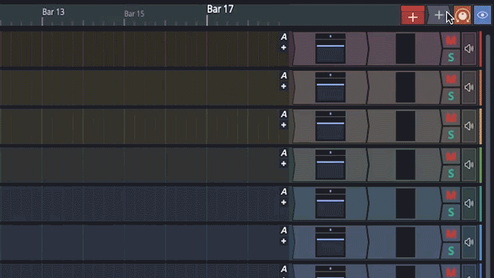494x278 pixels.
Task: Click the small plus on fifth teal track
Action: pos(284,202)
